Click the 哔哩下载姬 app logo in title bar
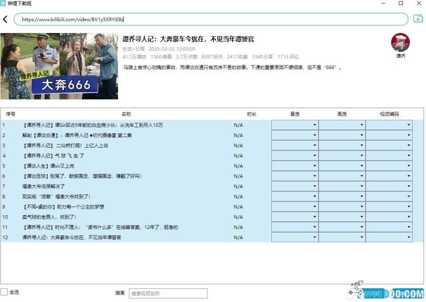426x302 pixels. click(x=5, y=4)
